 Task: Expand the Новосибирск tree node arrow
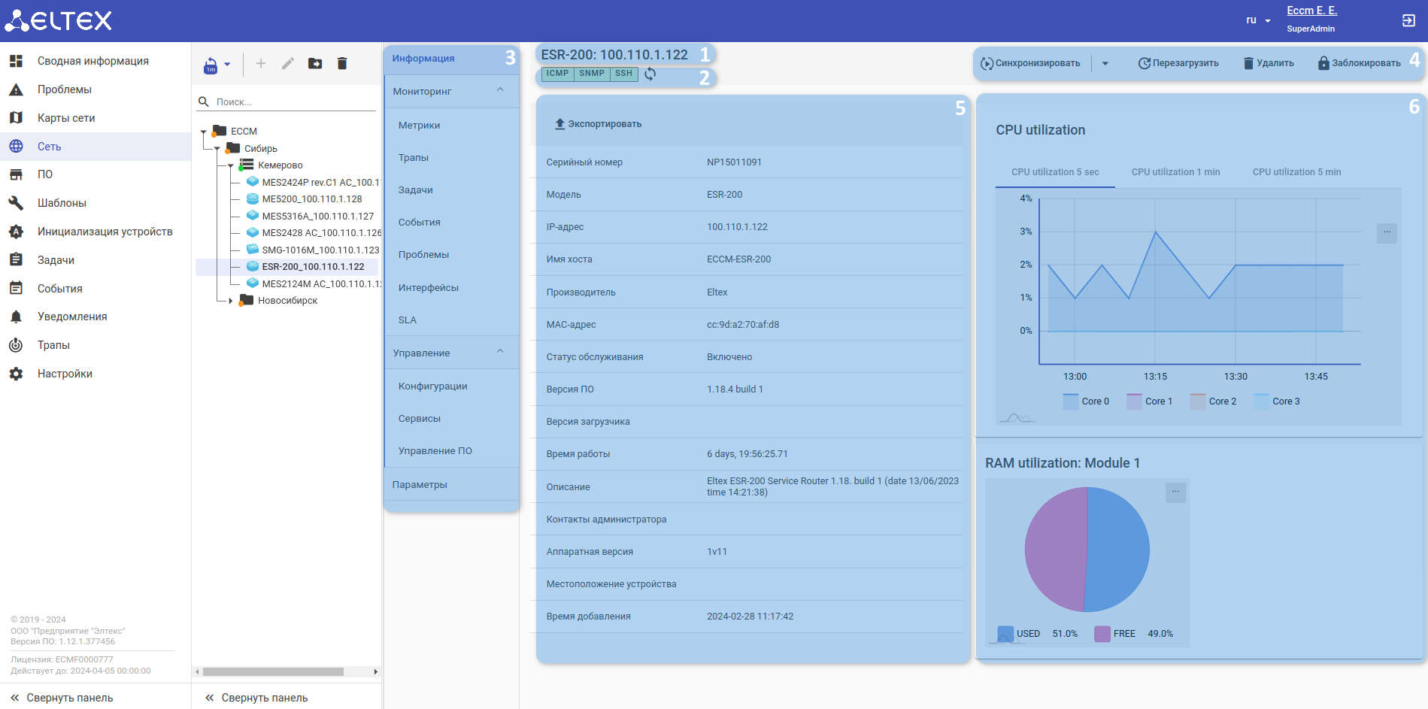[231, 301]
